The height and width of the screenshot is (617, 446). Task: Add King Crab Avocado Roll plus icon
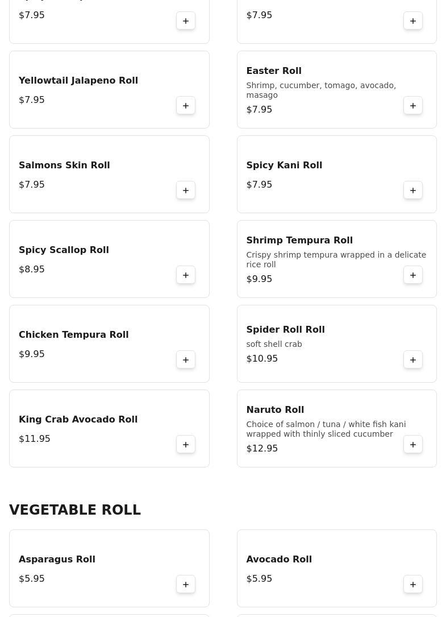pos(186,444)
